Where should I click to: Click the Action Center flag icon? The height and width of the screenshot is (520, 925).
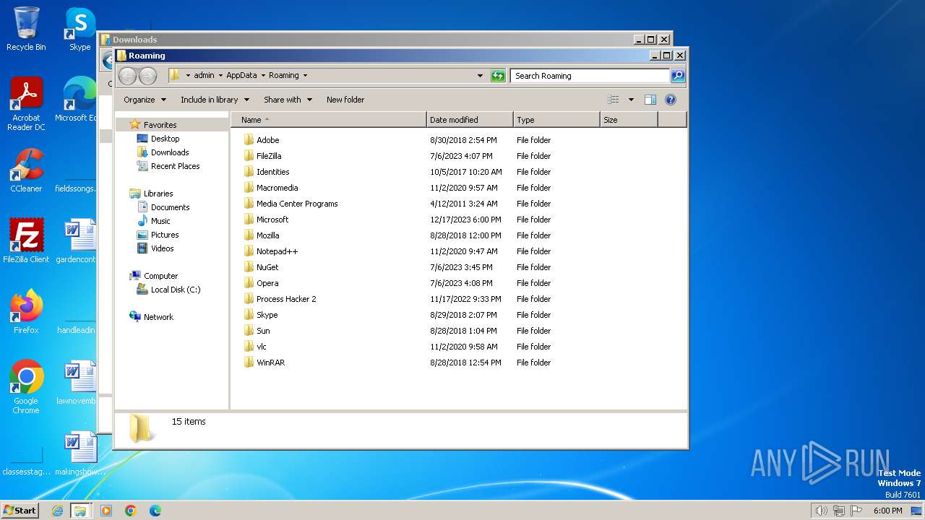pyautogui.click(x=856, y=511)
